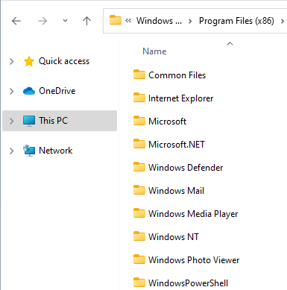Select the Windows Defender folder name

186,168
